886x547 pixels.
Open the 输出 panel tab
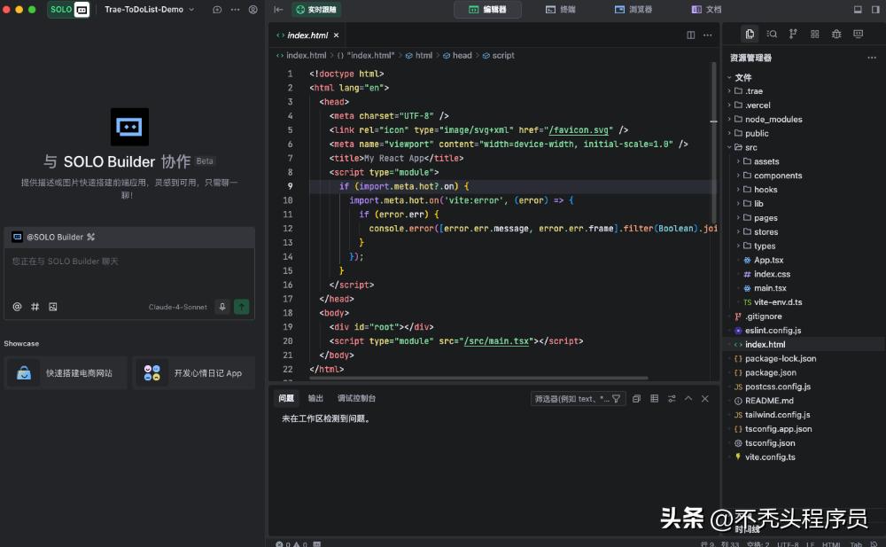click(x=315, y=398)
